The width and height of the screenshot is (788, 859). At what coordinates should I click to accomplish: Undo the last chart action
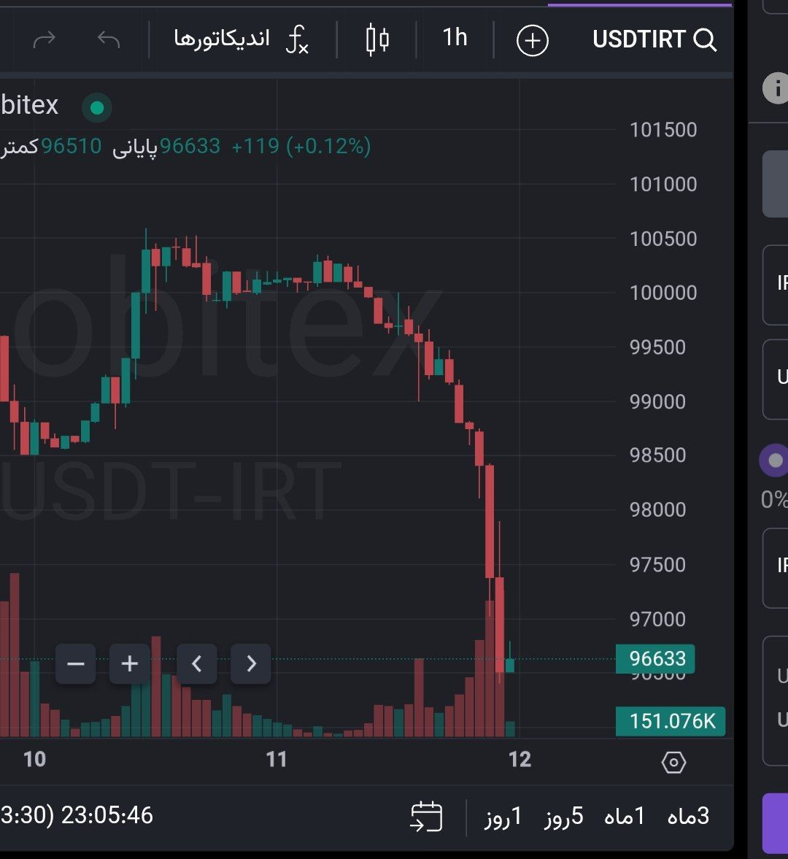point(109,39)
